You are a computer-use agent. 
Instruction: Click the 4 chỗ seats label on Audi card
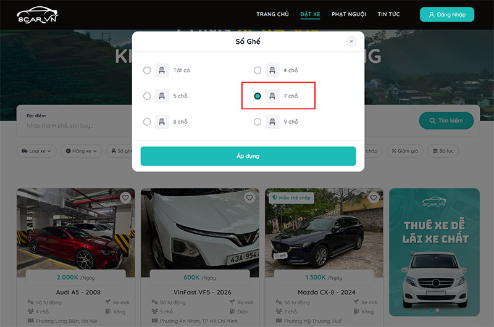coord(42,312)
